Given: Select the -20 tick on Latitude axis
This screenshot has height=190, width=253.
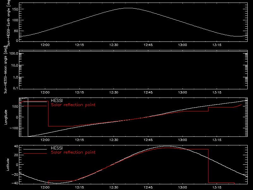Looking at the screenshot, I should (x=15, y=174).
